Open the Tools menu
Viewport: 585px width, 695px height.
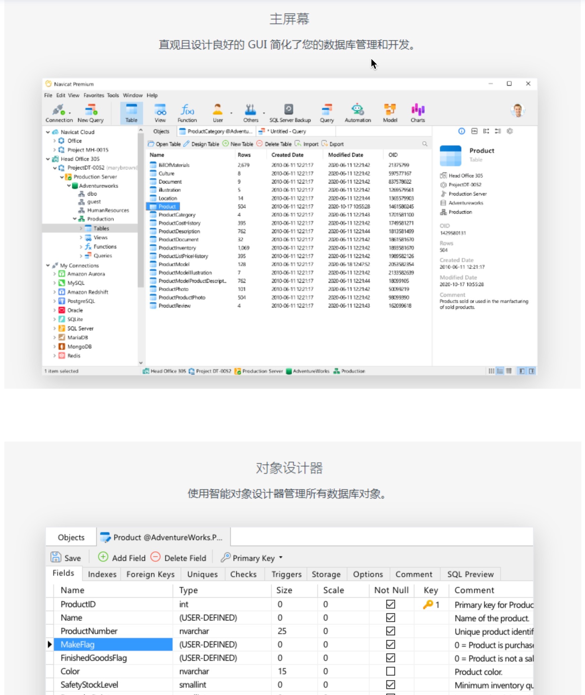113,95
